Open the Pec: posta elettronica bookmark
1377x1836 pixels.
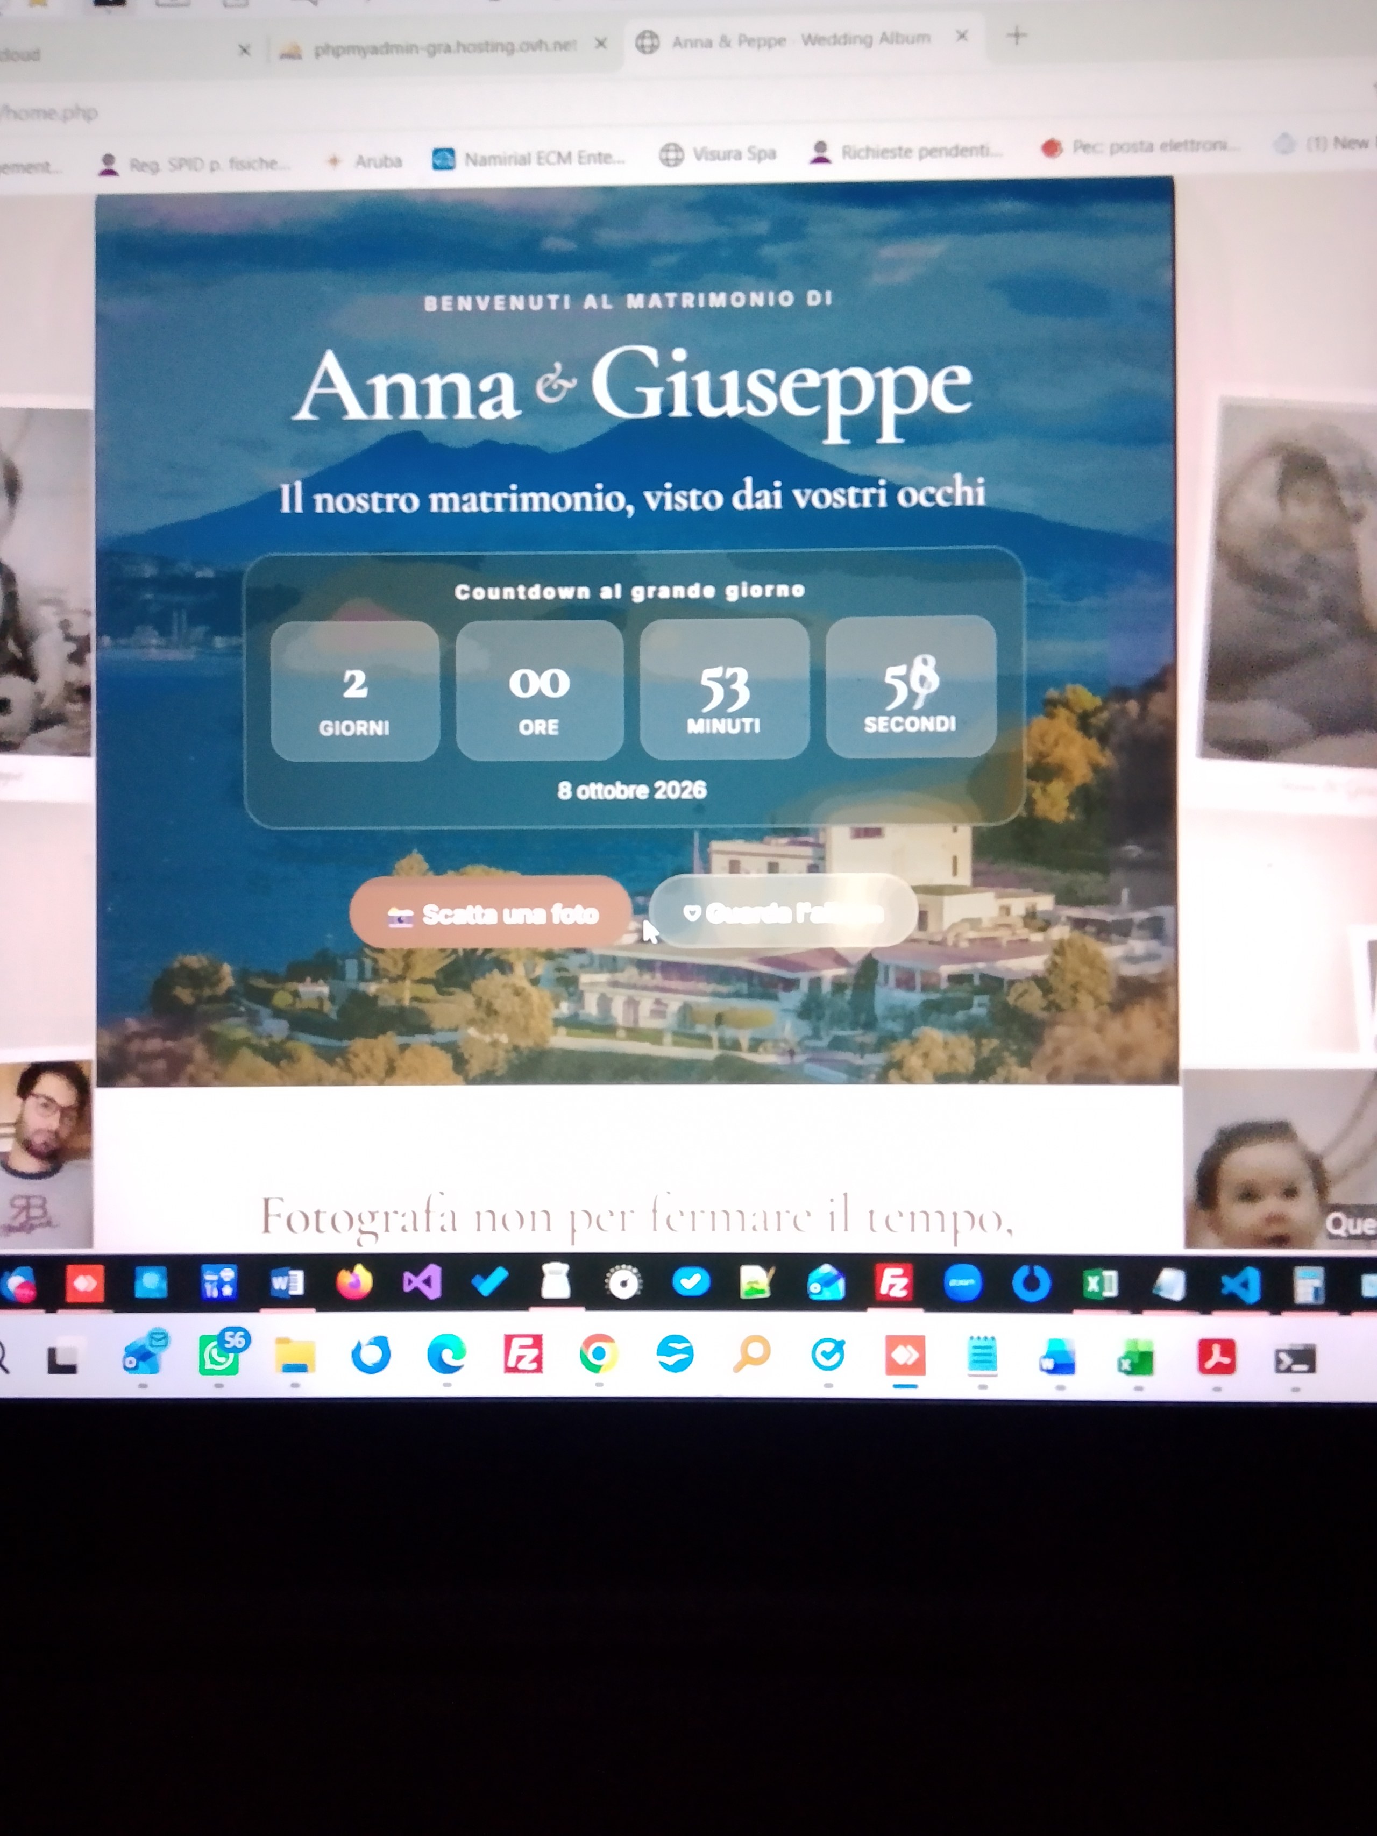[1140, 147]
